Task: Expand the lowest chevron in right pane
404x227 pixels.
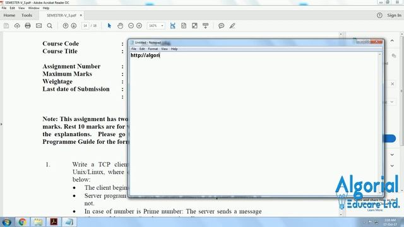Action: pyautogui.click(x=392, y=166)
